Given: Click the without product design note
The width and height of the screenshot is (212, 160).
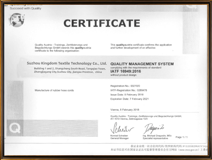Looking at the screenshot, I should point(123,75).
